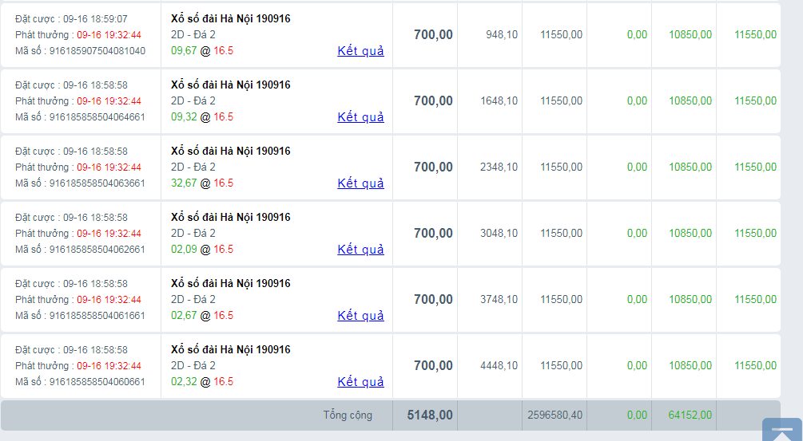
Task: Open Kết quả link for bet 02,67
Action: [x=360, y=316]
